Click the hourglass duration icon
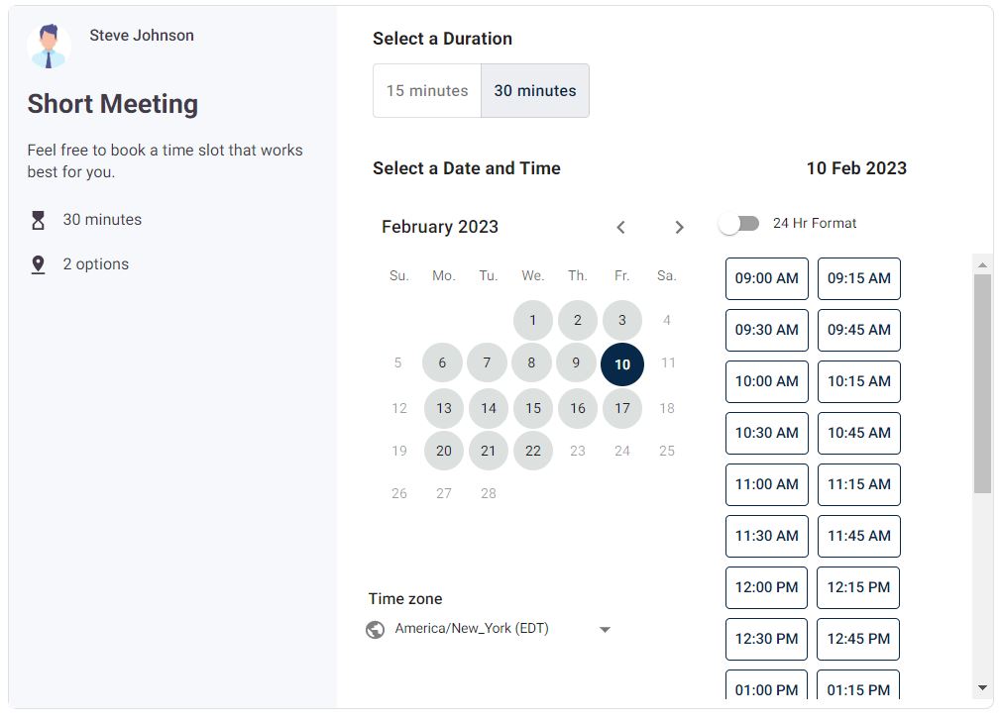The height and width of the screenshot is (721, 1001). pos(39,220)
